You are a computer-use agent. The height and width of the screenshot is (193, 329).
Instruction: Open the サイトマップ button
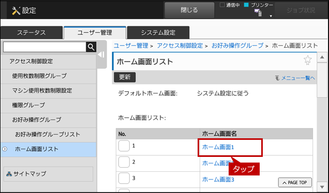[48, 174]
